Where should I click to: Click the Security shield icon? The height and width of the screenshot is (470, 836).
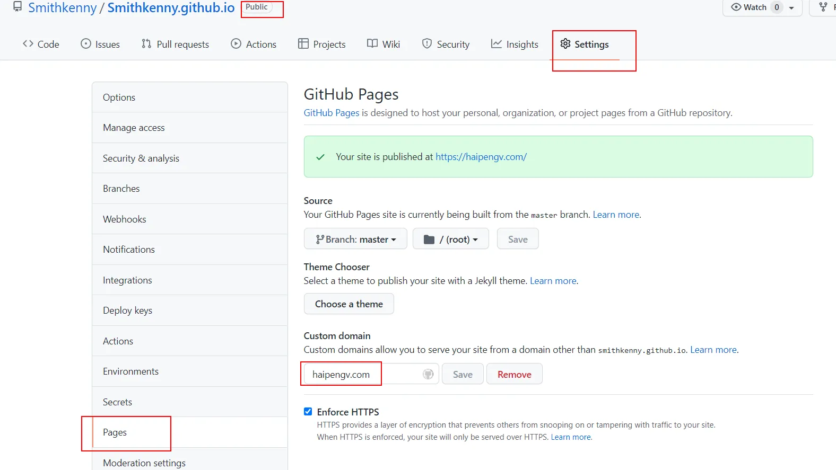click(x=427, y=44)
